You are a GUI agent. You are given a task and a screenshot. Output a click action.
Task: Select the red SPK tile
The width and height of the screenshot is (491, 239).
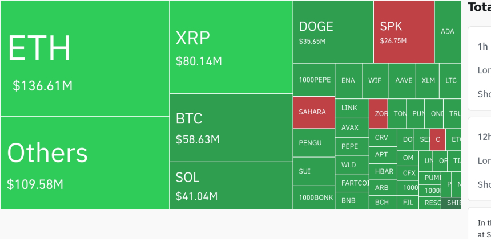click(404, 32)
